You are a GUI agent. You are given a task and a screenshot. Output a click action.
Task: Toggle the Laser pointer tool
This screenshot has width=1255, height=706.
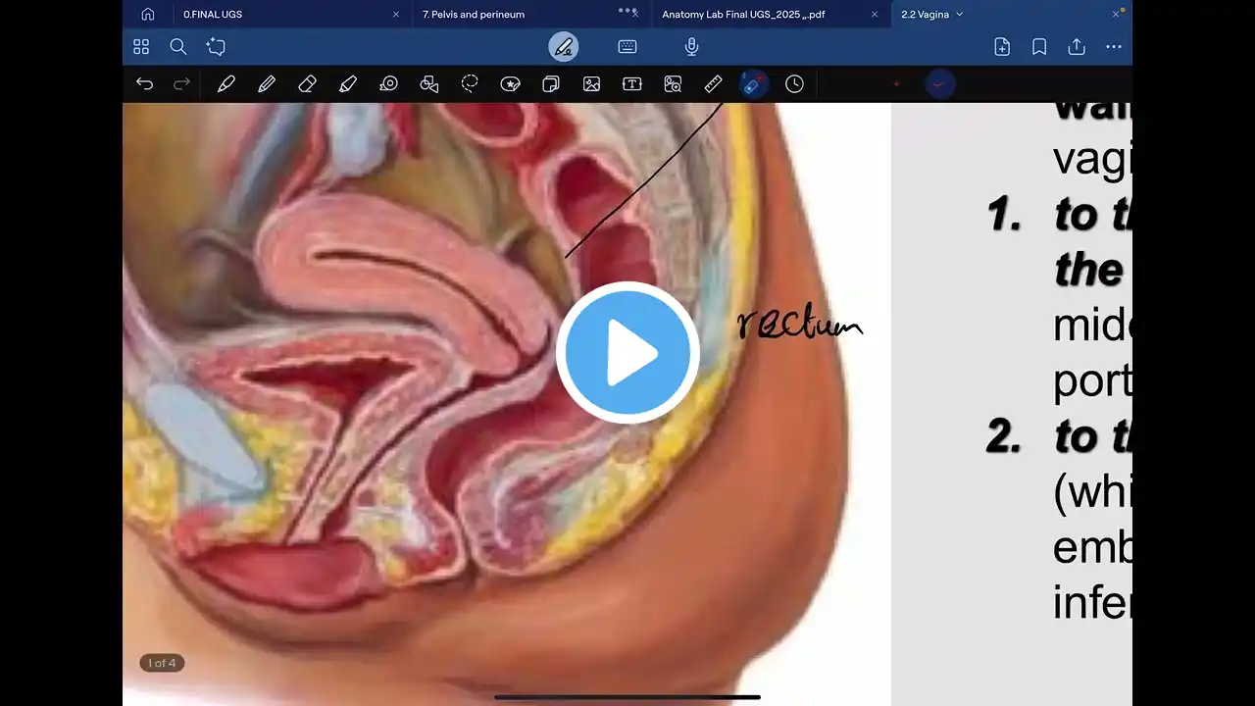click(x=753, y=84)
